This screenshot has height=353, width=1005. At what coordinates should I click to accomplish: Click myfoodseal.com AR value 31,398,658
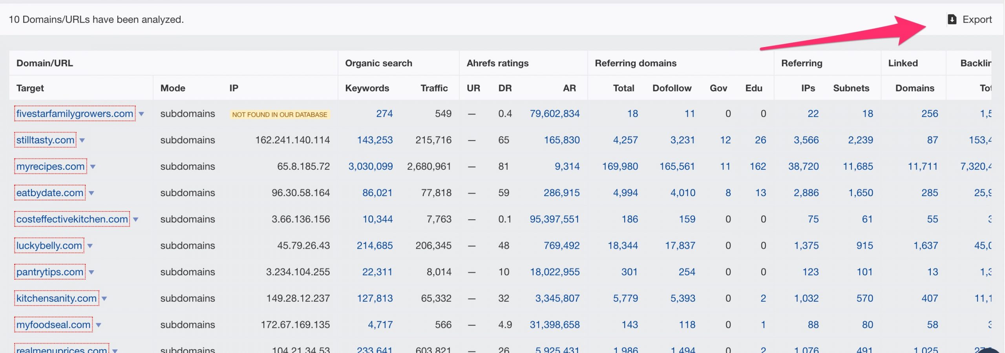click(x=555, y=324)
